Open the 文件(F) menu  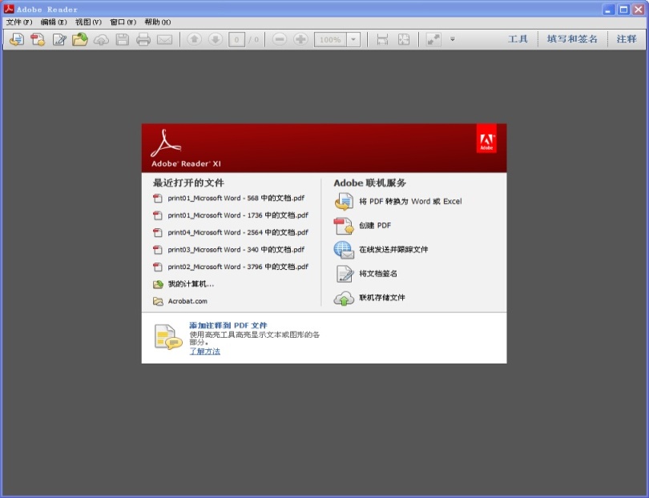[x=19, y=22]
